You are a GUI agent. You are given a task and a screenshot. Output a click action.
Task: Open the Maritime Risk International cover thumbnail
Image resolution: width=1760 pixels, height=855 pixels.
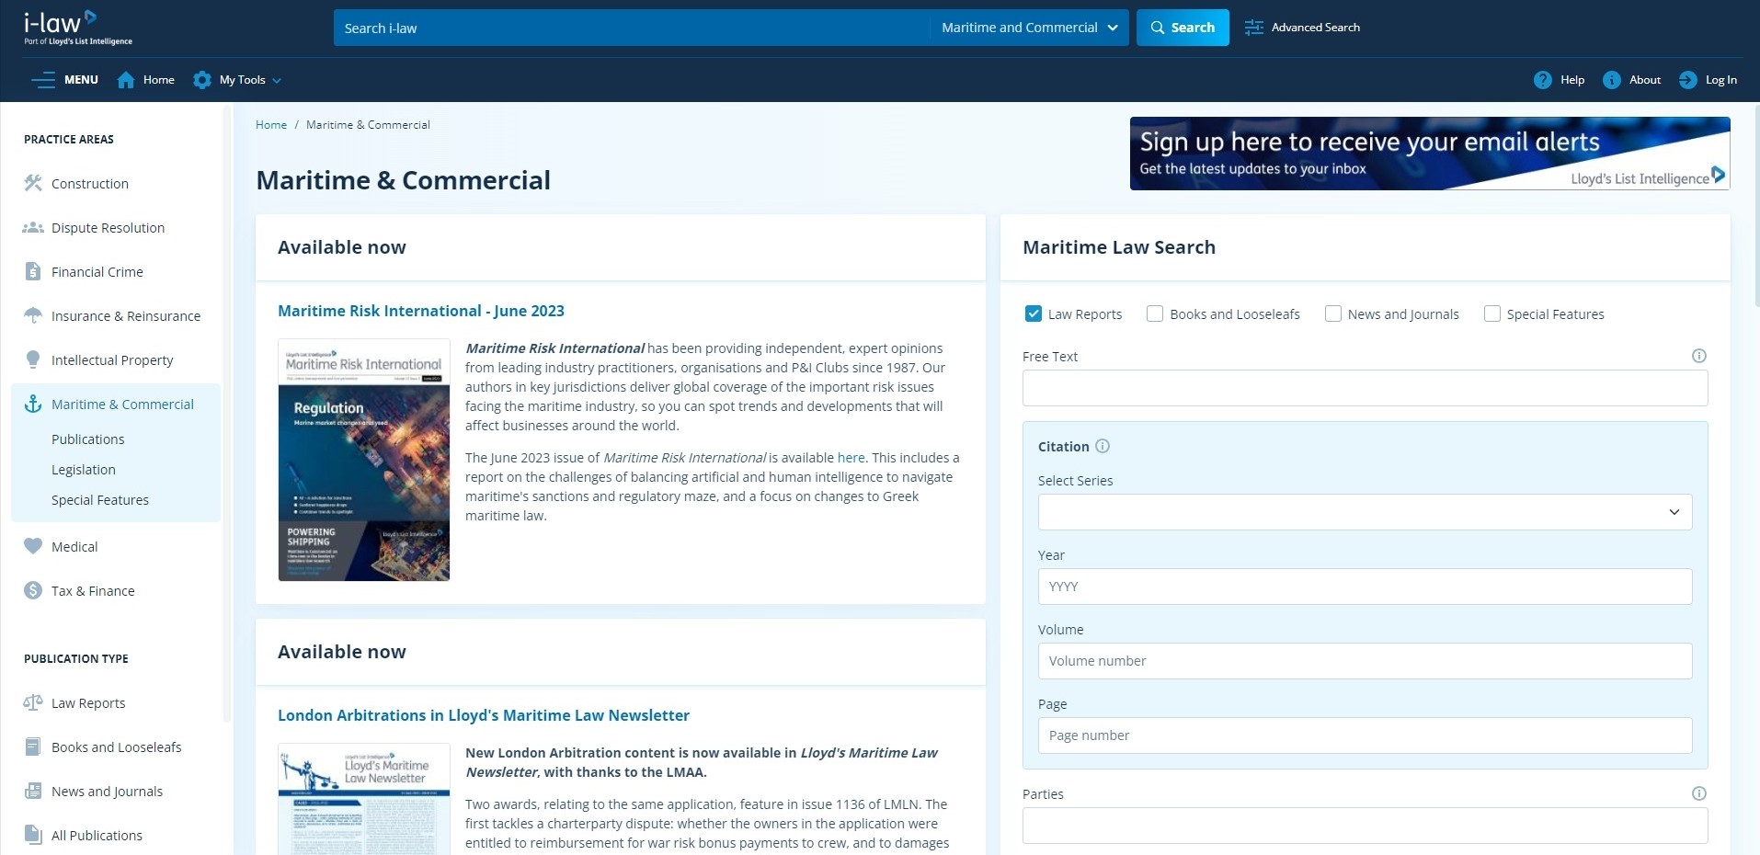click(x=364, y=460)
